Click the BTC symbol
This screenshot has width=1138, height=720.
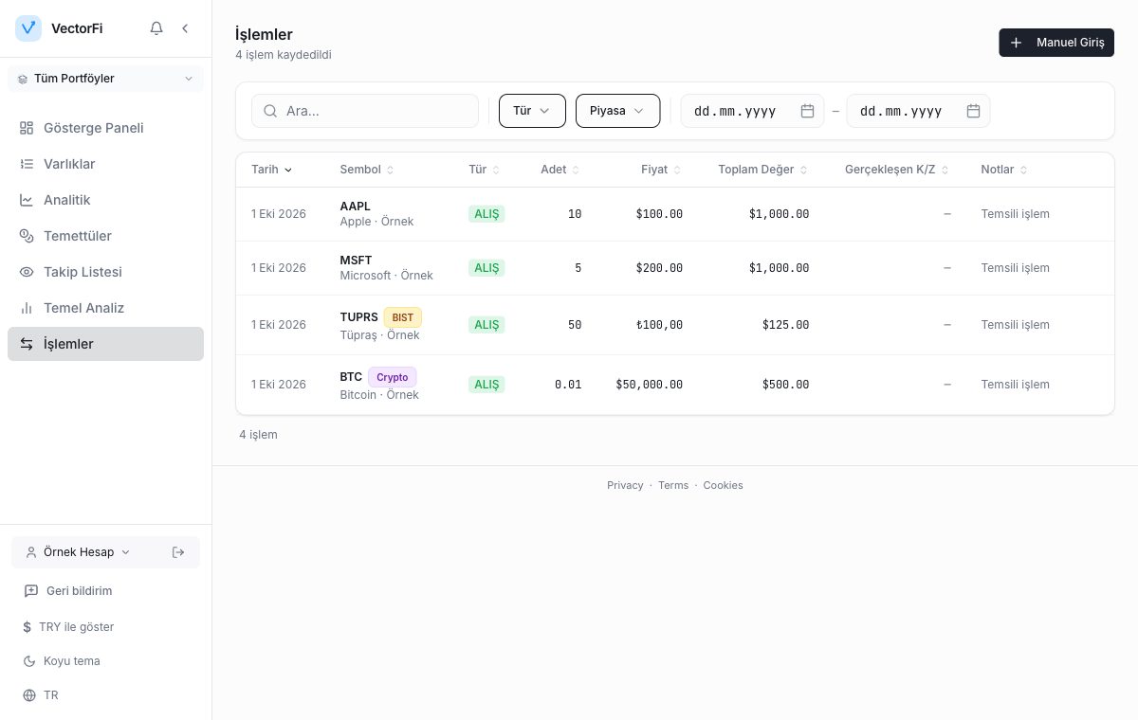[x=351, y=377]
